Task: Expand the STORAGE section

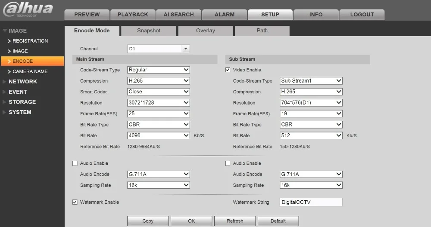Action: 19,102
